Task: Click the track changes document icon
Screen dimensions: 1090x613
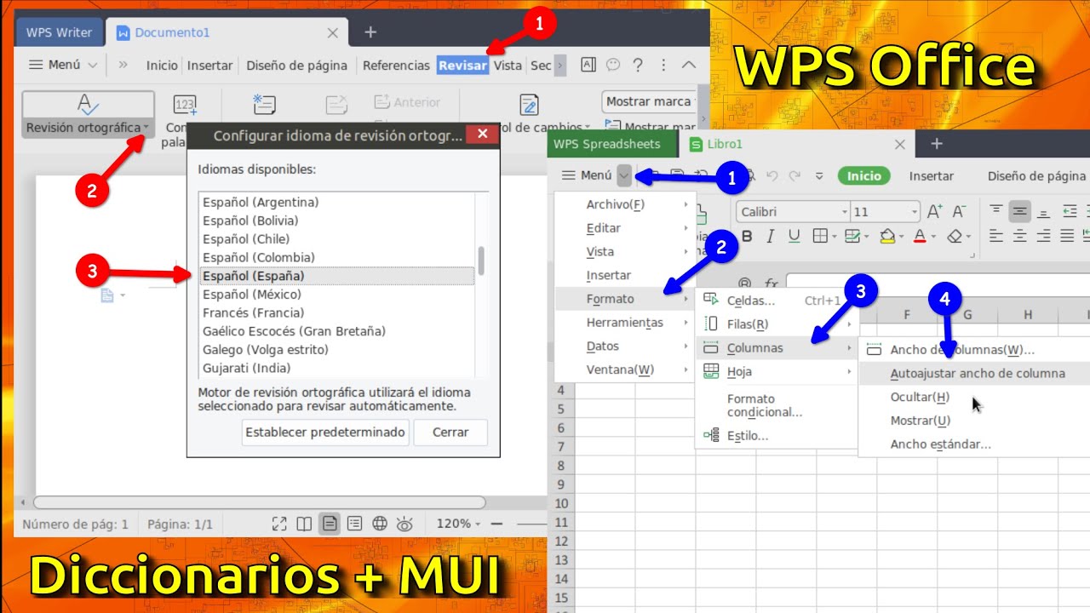Action: point(529,105)
